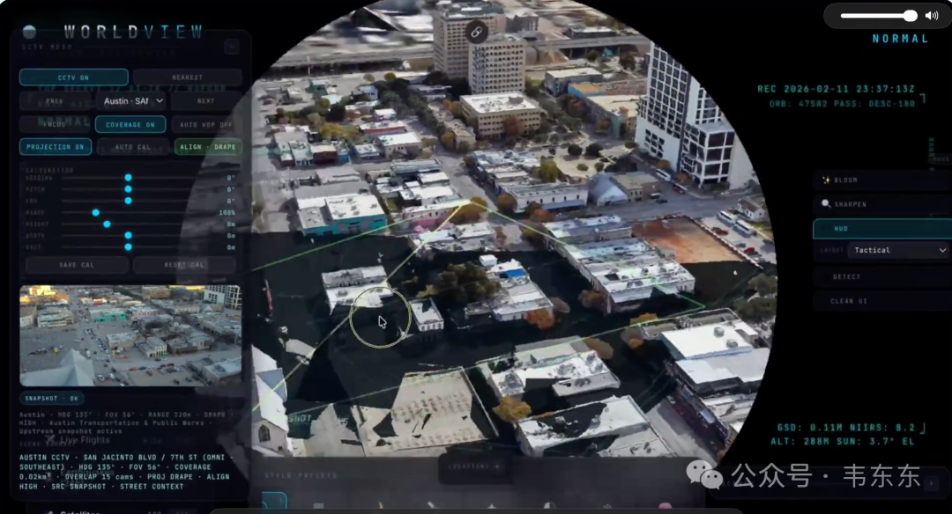Click the Height calibration slider handle
This screenshot has width=952, height=514.
point(107,224)
